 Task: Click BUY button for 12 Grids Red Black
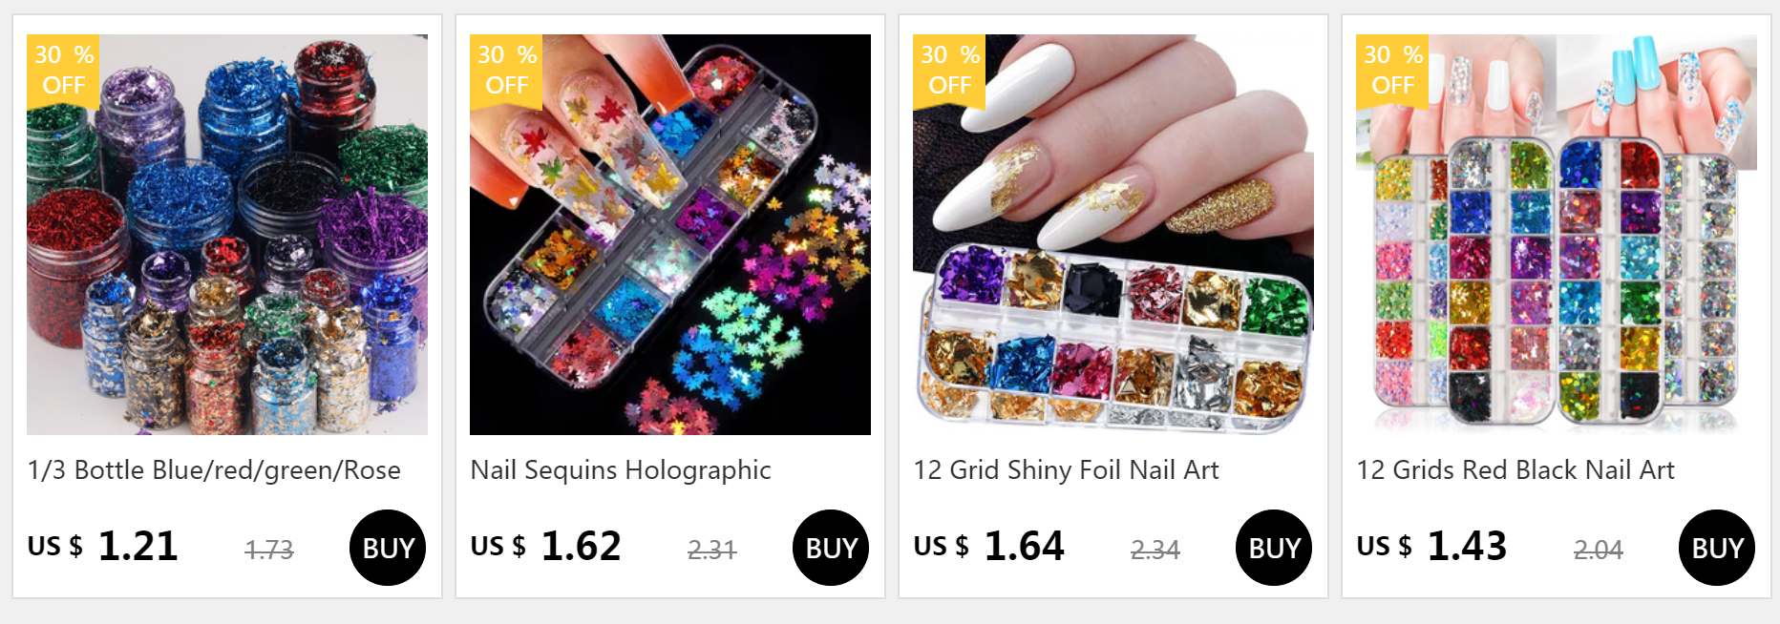(1717, 548)
